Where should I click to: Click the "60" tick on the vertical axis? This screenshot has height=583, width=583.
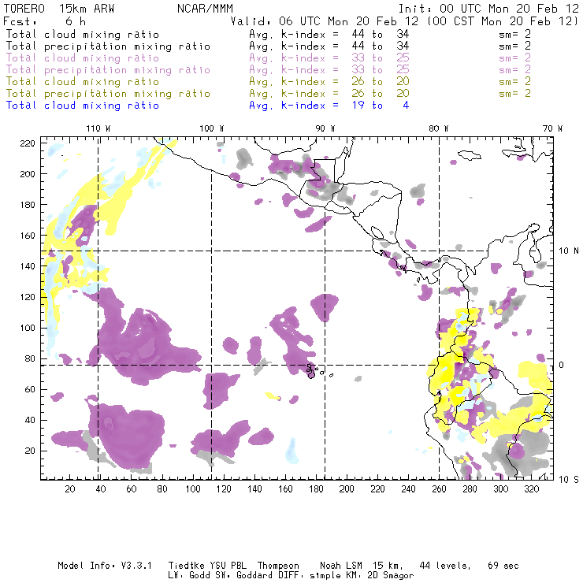pyautogui.click(x=30, y=389)
